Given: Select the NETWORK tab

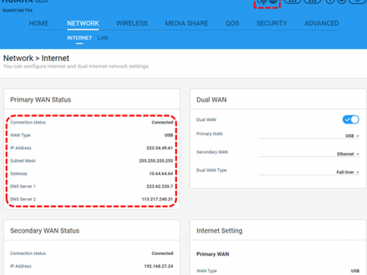Looking at the screenshot, I should 83,23.
